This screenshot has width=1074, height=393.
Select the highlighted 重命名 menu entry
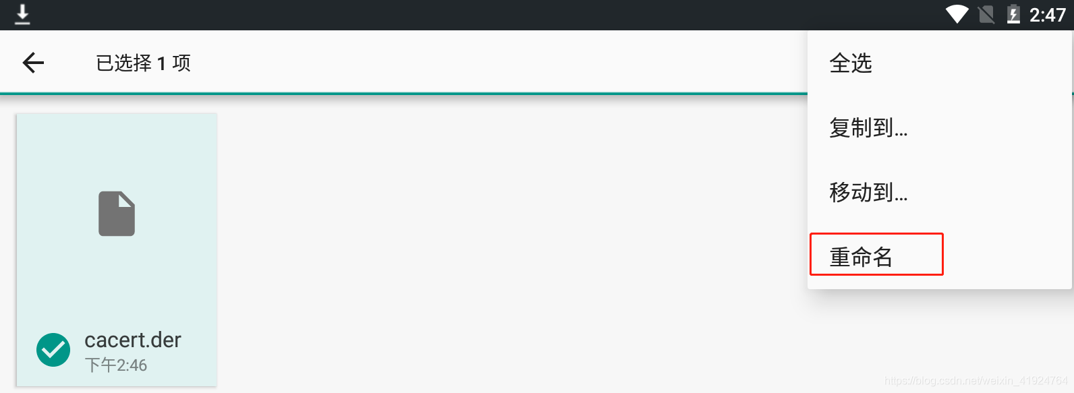pos(876,255)
